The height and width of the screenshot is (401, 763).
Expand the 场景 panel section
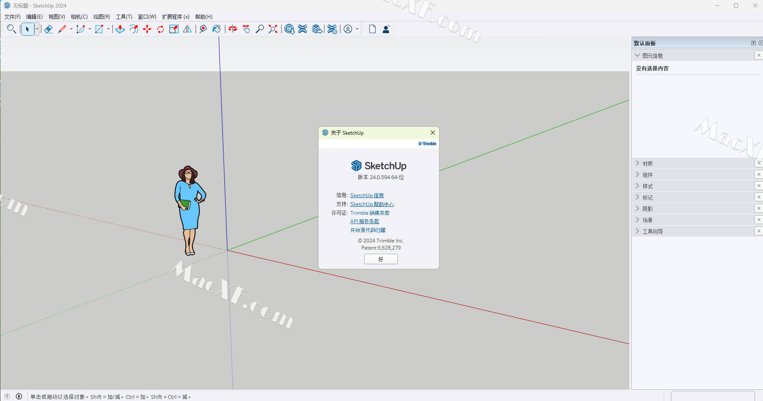(x=637, y=220)
